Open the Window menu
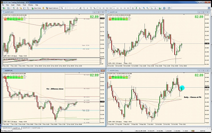The width and height of the screenshot is (212, 133). (31, 5)
